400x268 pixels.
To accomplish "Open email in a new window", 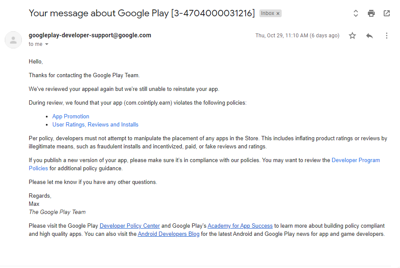I will click(386, 13).
